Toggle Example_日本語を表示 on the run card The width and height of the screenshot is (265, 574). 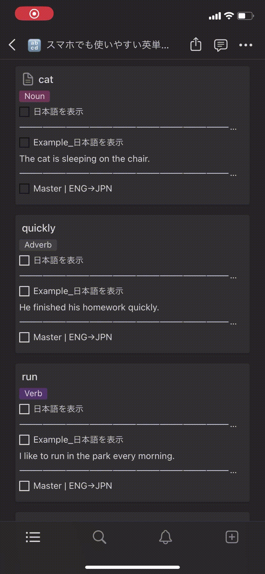(x=24, y=440)
